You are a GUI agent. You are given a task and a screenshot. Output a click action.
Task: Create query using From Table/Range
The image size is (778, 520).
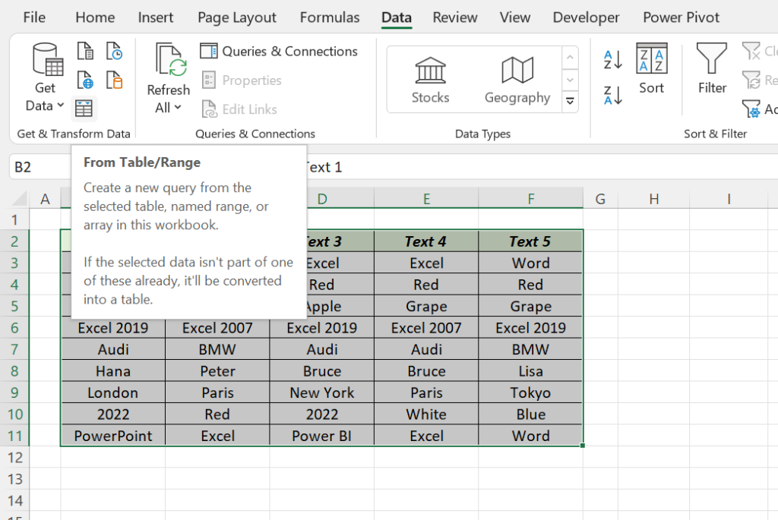coord(84,109)
